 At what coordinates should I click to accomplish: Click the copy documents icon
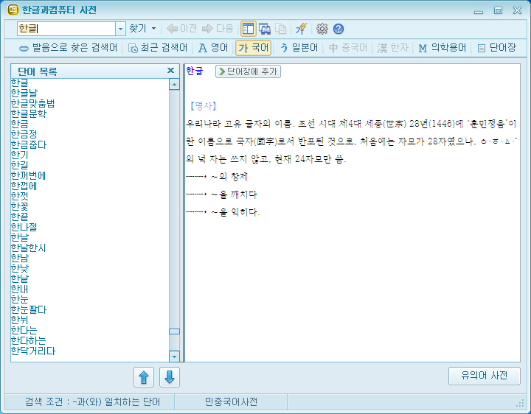(280, 29)
